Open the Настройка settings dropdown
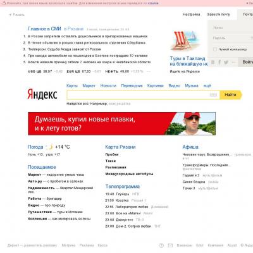This screenshot has height=253, width=253. click(x=191, y=15)
